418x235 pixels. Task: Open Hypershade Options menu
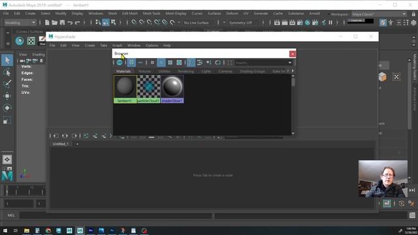point(152,46)
